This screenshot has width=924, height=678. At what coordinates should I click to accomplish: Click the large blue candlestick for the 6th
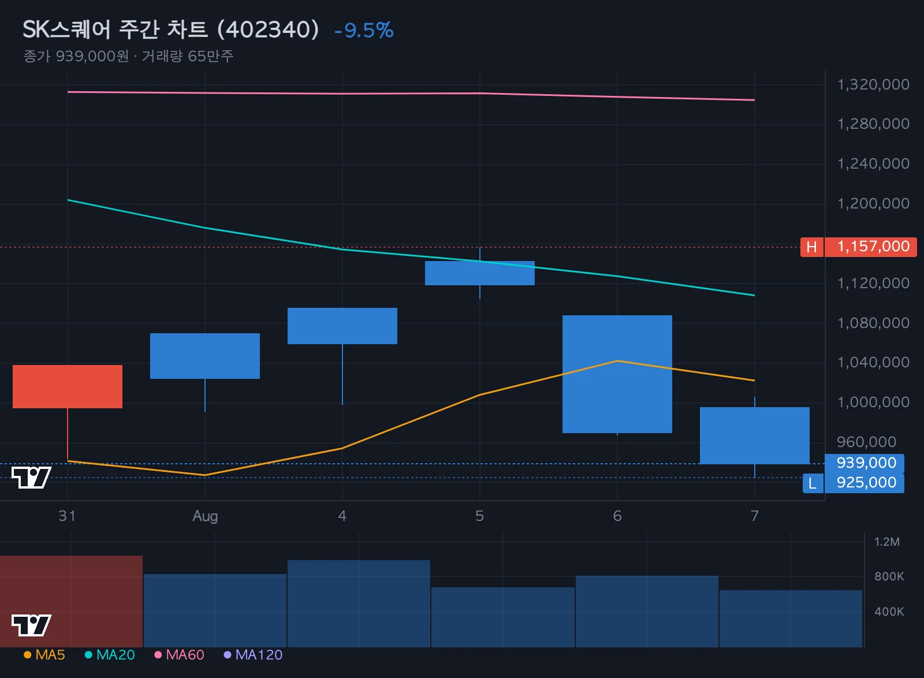(617, 374)
